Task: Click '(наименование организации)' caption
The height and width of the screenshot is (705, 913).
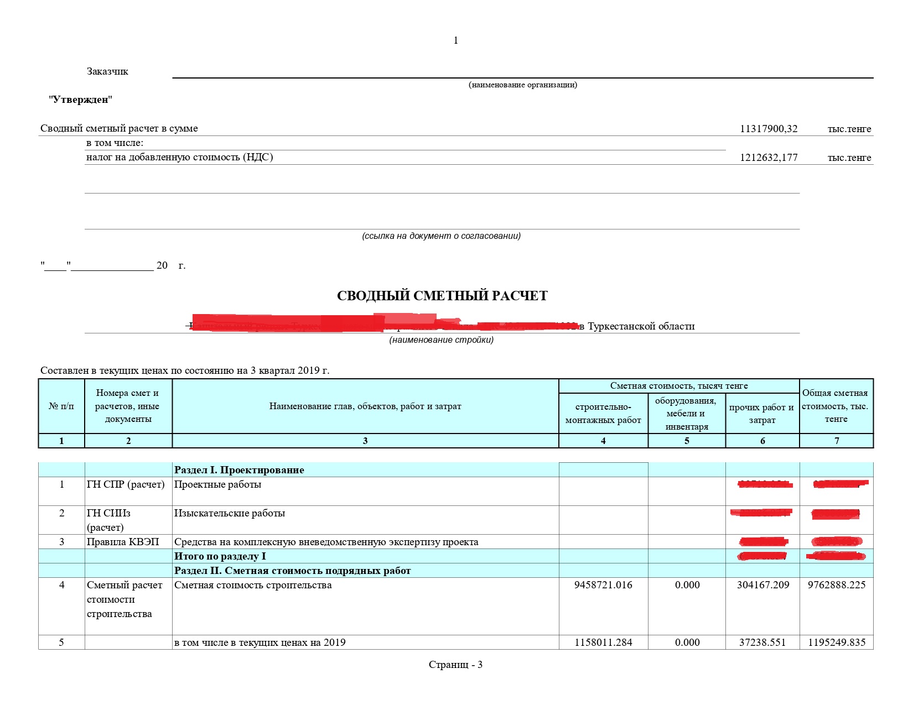Action: (x=523, y=85)
